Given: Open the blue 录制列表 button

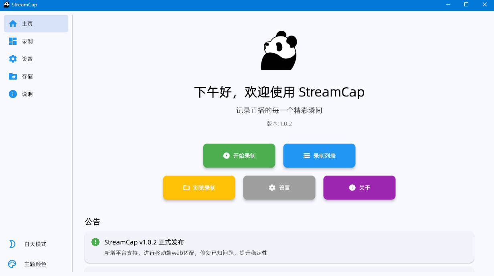Looking at the screenshot, I should click(x=319, y=156).
